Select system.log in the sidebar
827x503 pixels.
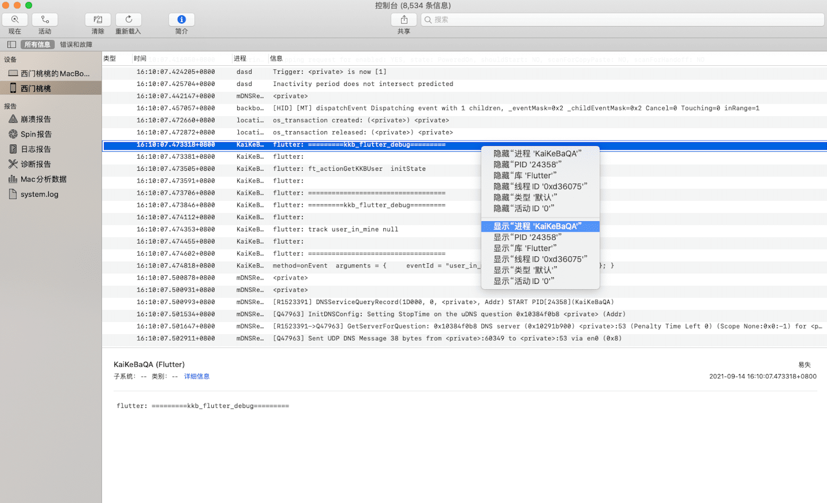pos(39,194)
